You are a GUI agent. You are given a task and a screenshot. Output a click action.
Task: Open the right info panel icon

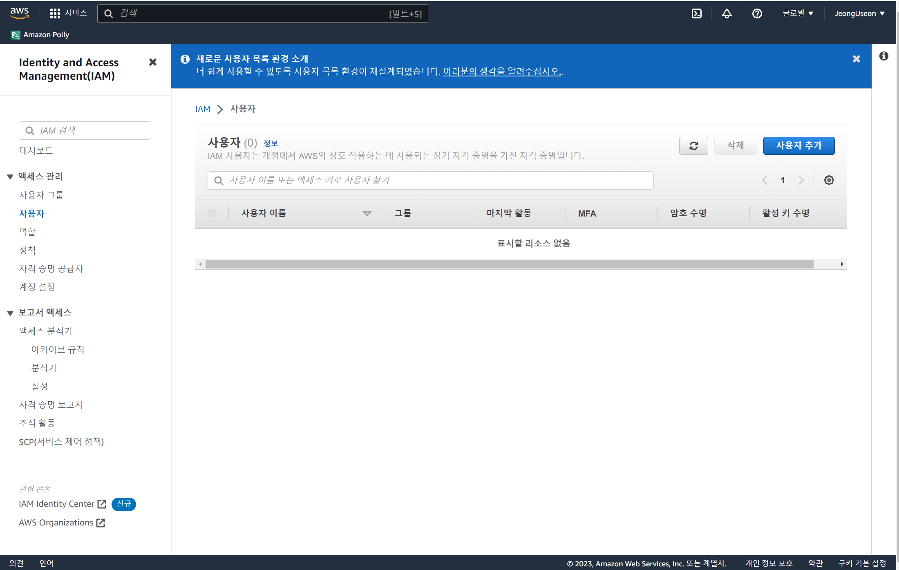coord(884,56)
